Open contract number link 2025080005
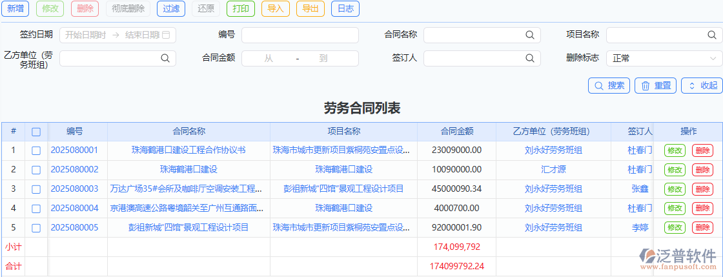The image size is (723, 277). [x=74, y=228]
